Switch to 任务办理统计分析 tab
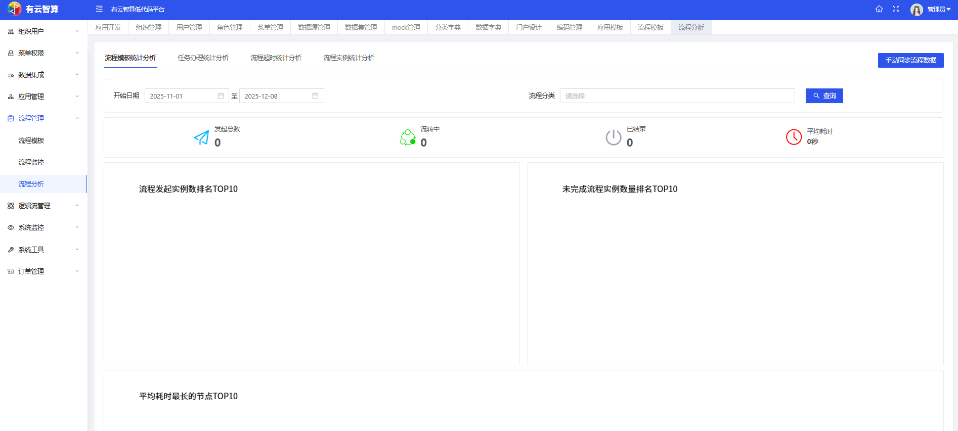Image resolution: width=958 pixels, height=431 pixels. [203, 58]
